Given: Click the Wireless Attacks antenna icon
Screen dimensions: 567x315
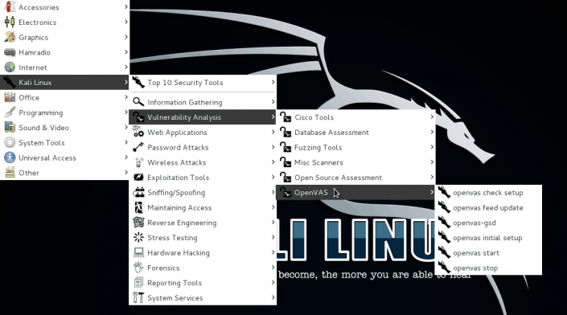Looking at the screenshot, I should click(138, 162).
